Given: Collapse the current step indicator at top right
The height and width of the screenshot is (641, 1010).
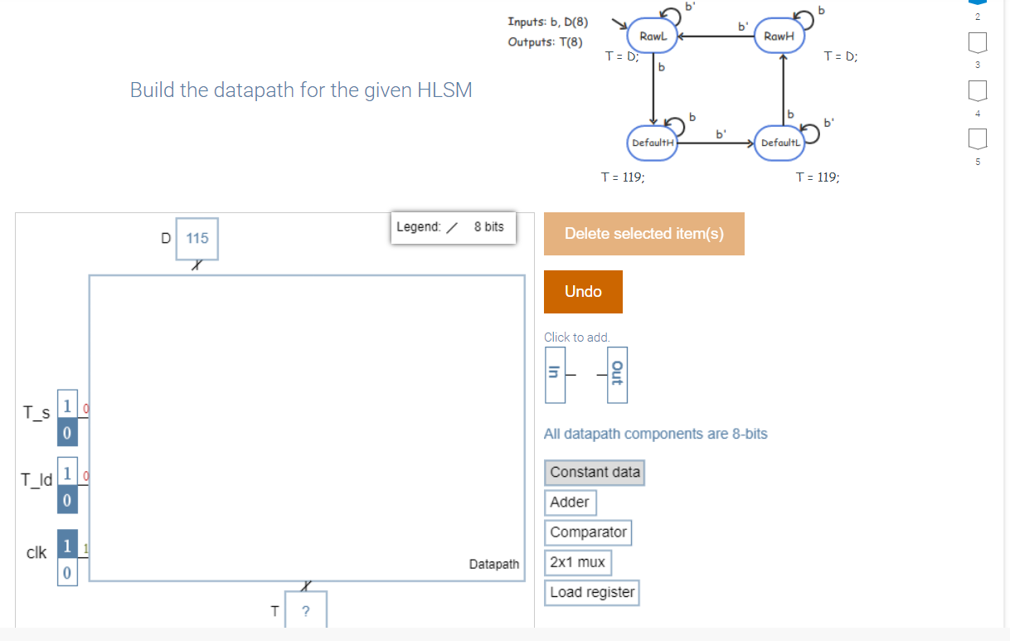Looking at the screenshot, I should [x=978, y=4].
